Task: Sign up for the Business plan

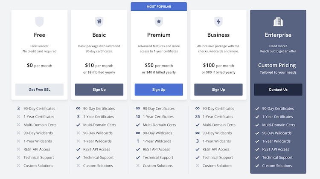Action: [x=218, y=89]
